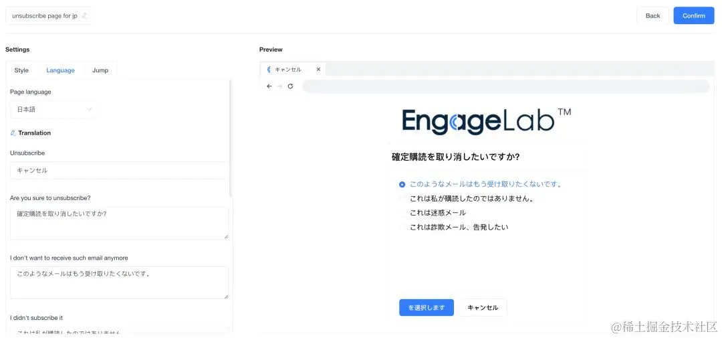Image resolution: width=722 pixels, height=338 pixels.
Task: Click the Translation section heading
Action: 35,133
